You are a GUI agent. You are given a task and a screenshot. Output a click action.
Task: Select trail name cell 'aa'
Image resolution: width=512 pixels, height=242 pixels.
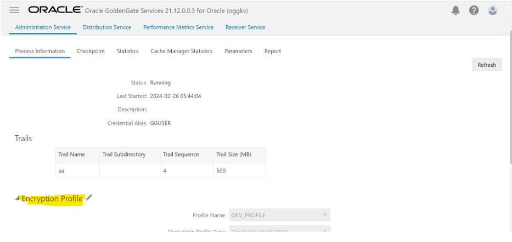77,170
